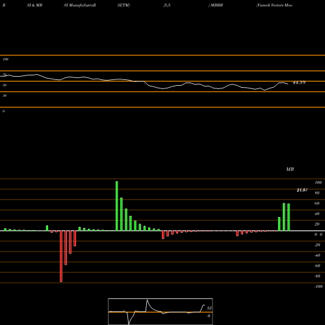Click the RSI axis label 70

click(5, 75)
